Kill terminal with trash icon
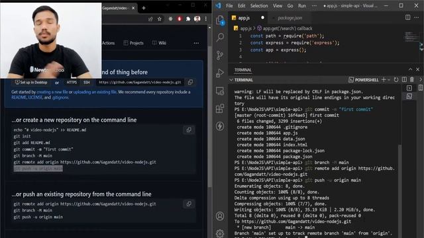 412,79
